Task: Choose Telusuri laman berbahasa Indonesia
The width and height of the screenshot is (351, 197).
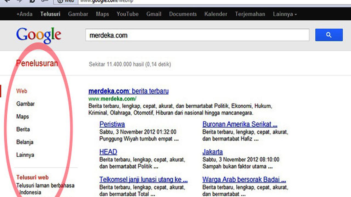Action: [45, 189]
